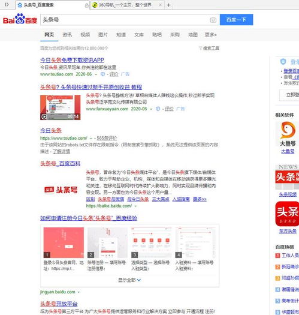299x315 pixels.
Task: Open camera image search icon
Action: tap(213, 20)
